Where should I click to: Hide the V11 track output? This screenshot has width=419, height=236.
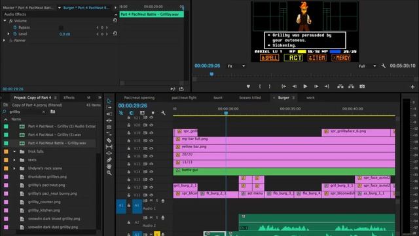(x=151, y=195)
